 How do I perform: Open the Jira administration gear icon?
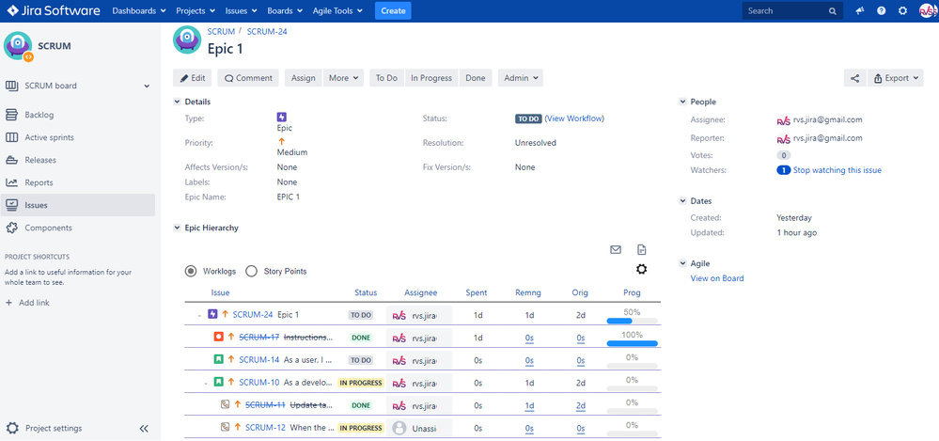pos(902,11)
